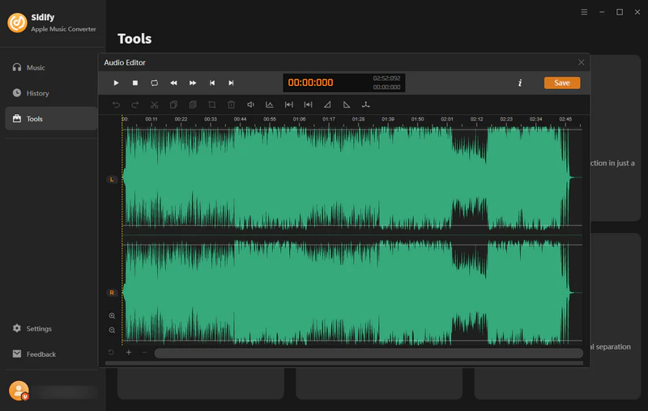Click the left channel waveform

tap(352, 178)
